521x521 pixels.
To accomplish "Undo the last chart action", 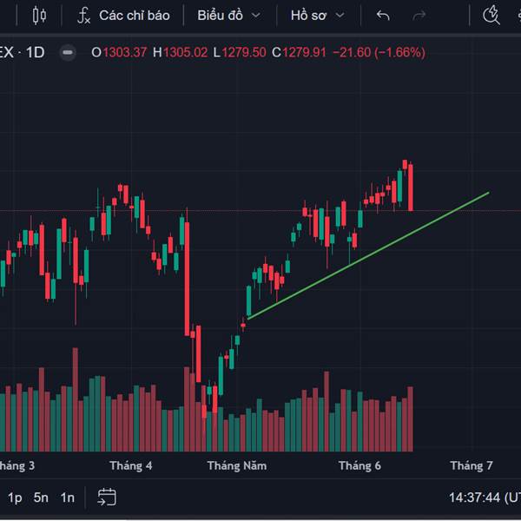I will coord(383,16).
